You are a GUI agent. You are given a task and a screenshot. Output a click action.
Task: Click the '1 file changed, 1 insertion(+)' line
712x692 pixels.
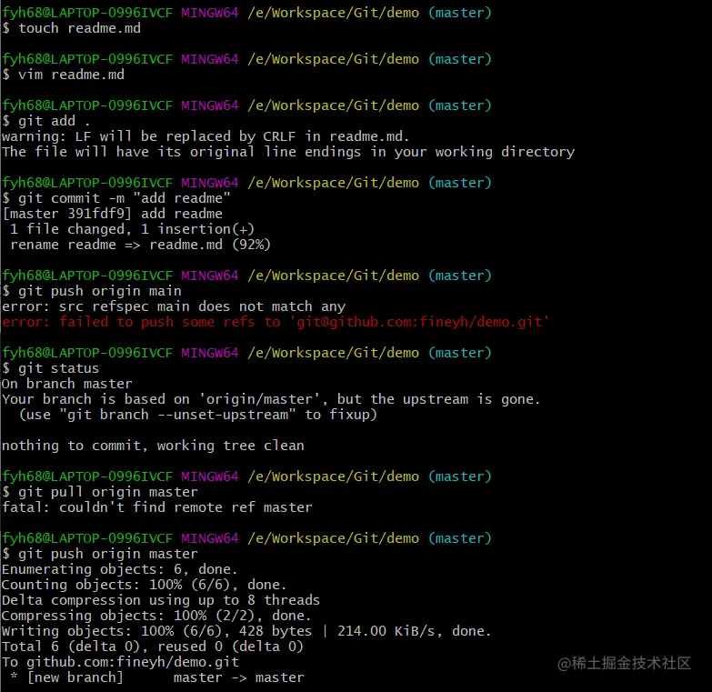coord(132,229)
